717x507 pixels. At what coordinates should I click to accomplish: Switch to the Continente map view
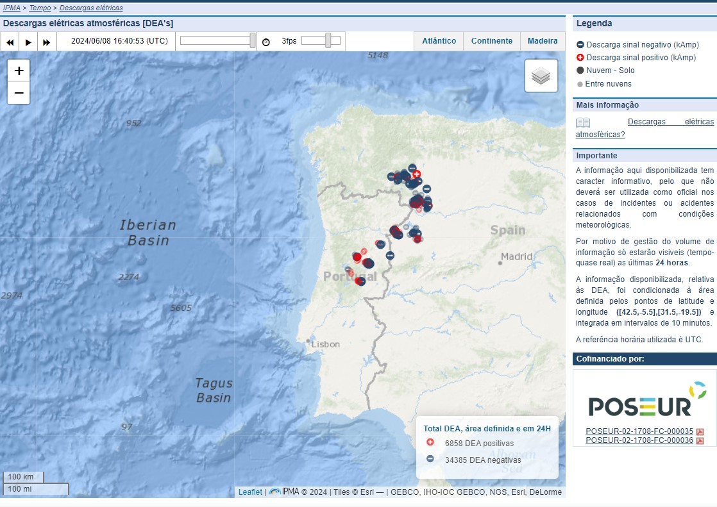(x=491, y=41)
